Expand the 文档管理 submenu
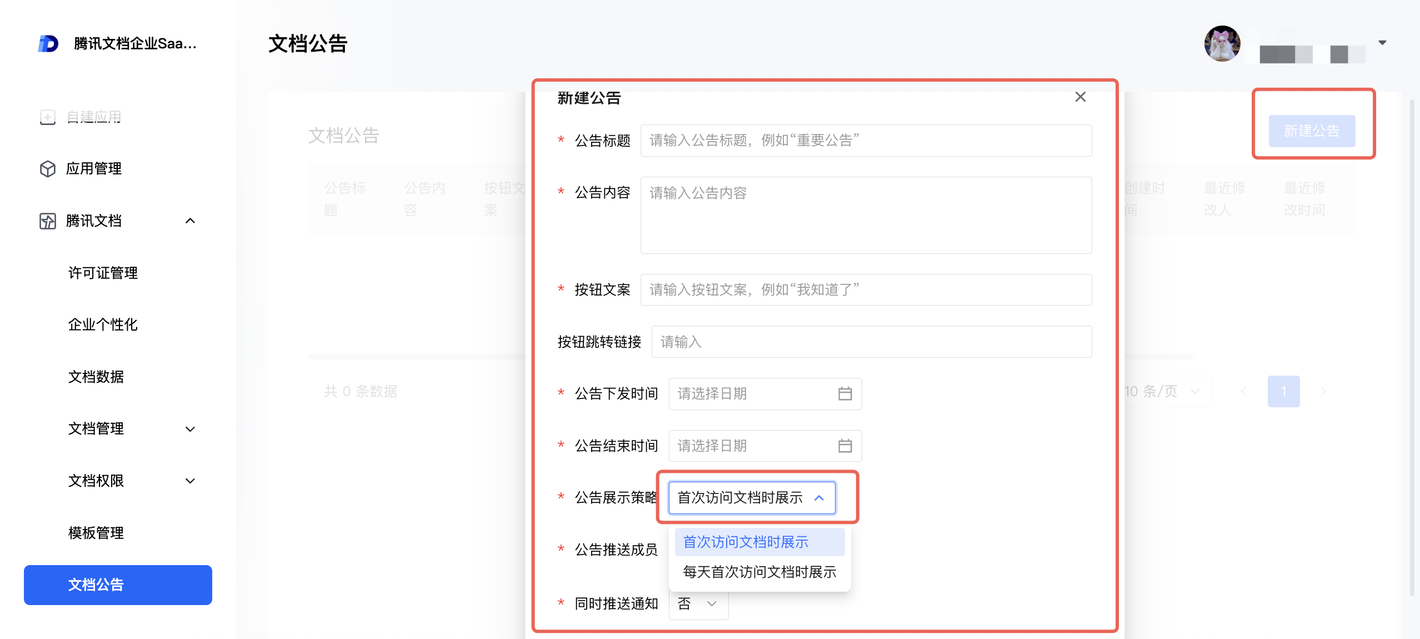This screenshot has height=639, width=1420. pyautogui.click(x=190, y=429)
